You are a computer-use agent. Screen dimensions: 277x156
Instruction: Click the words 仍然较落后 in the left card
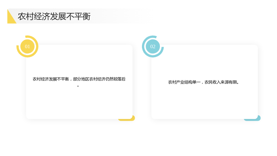115,79
